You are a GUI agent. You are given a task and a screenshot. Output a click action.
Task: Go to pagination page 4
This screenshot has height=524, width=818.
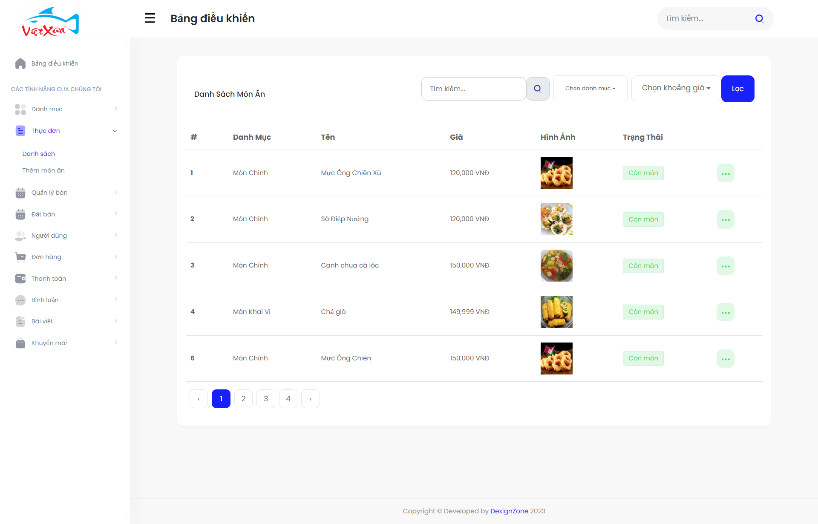coord(288,399)
